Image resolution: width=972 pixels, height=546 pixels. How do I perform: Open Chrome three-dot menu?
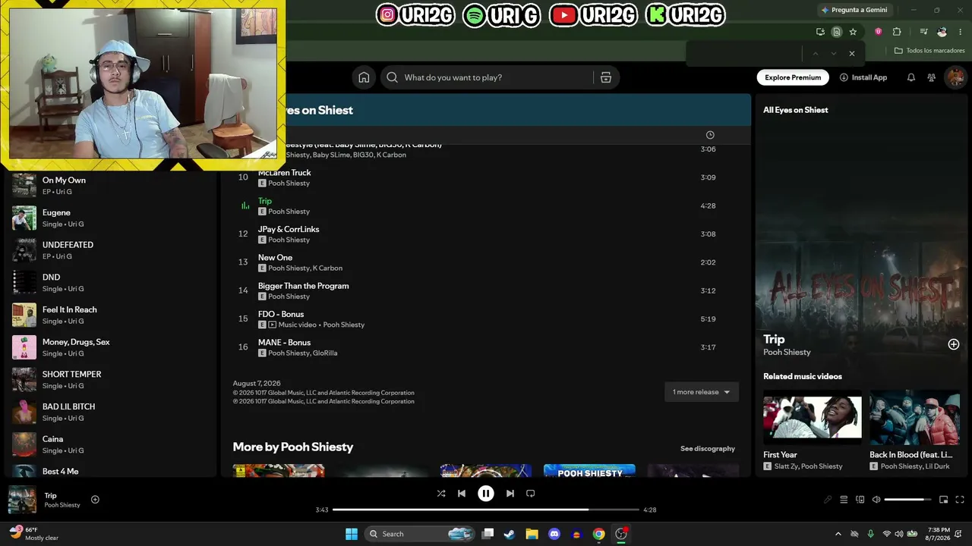960,32
